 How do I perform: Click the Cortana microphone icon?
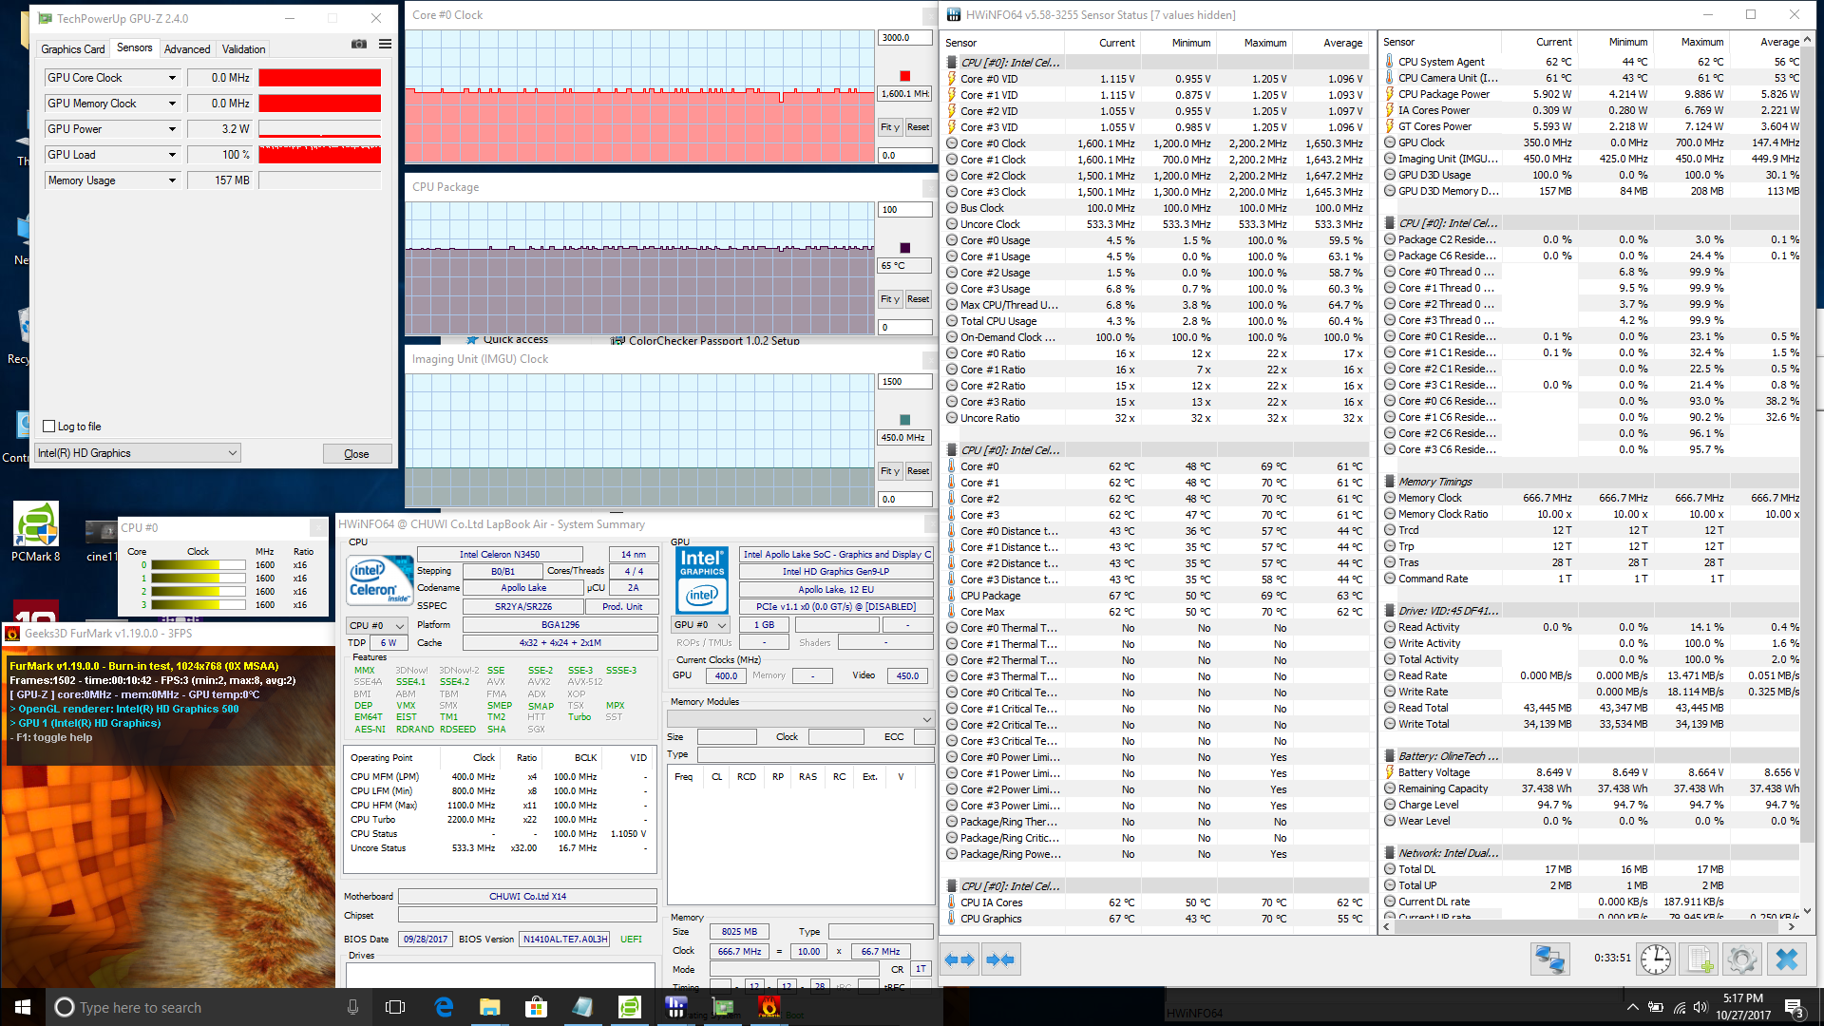click(x=352, y=1007)
